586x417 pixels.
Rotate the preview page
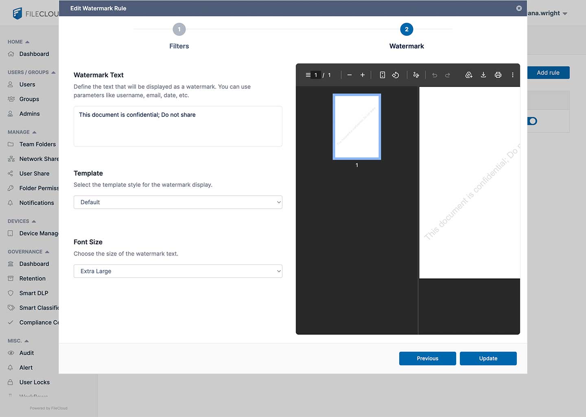(395, 75)
